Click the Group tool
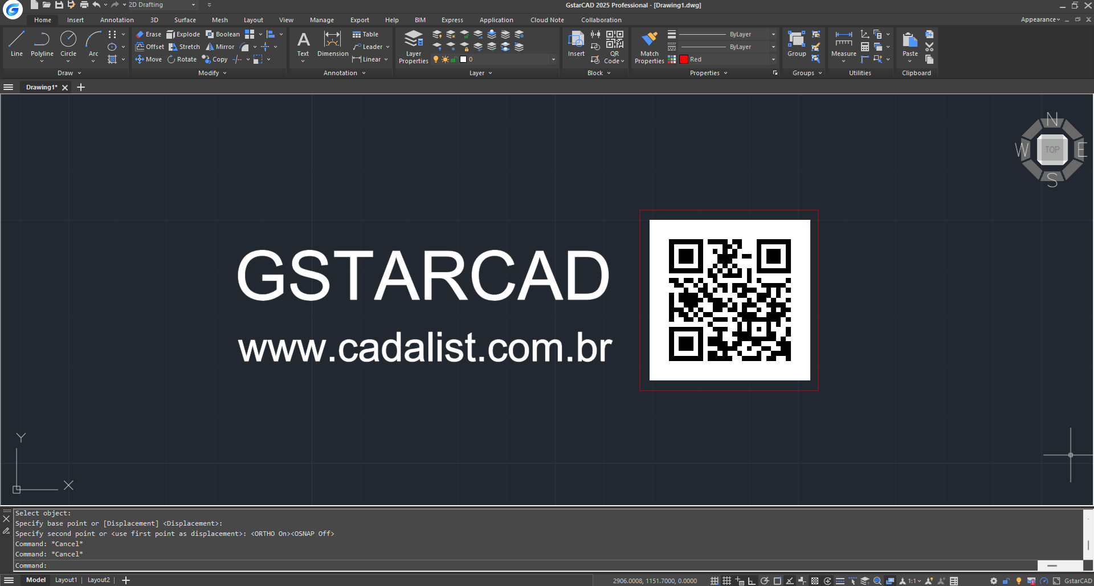Viewport: 1094px width, 586px height. (797, 44)
